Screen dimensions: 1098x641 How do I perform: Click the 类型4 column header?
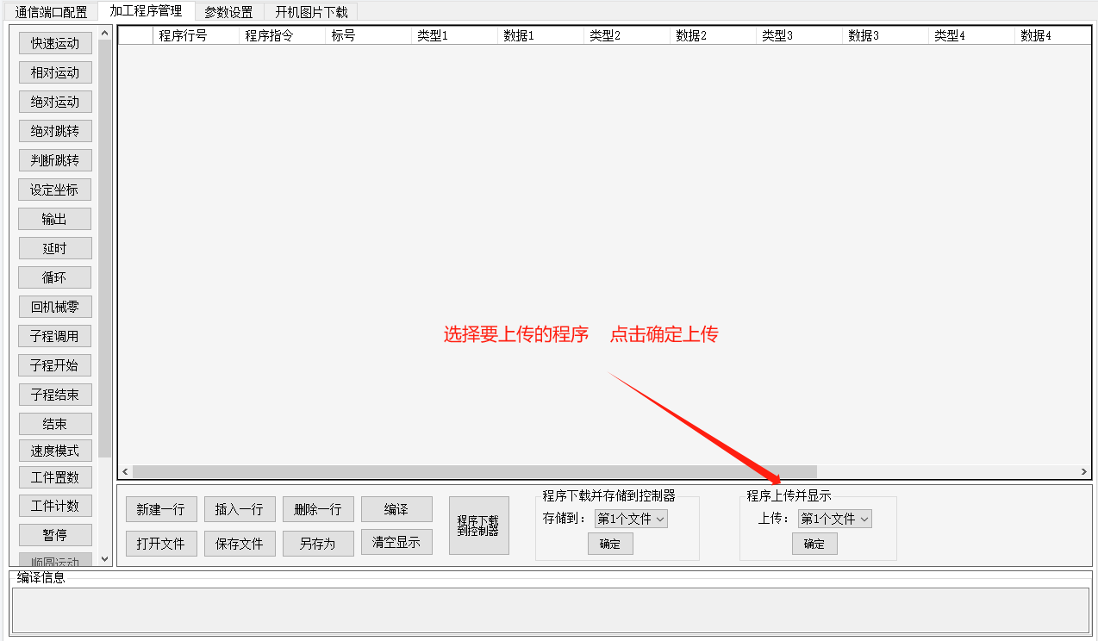[x=971, y=35]
